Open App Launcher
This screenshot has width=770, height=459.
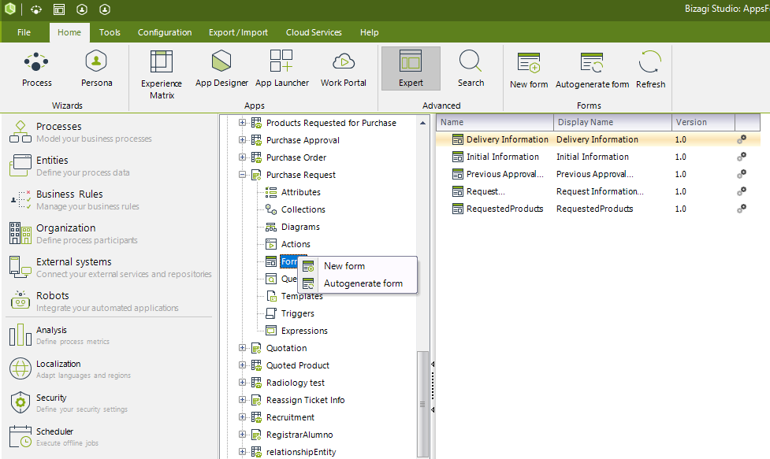click(282, 69)
